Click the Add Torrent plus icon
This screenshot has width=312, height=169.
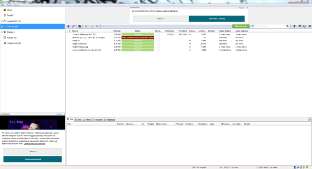click(68, 26)
